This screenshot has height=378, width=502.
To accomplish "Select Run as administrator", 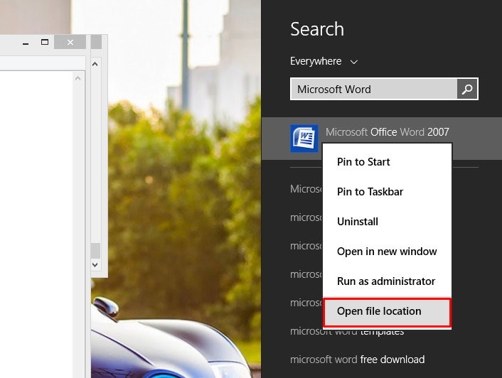I will 387,281.
